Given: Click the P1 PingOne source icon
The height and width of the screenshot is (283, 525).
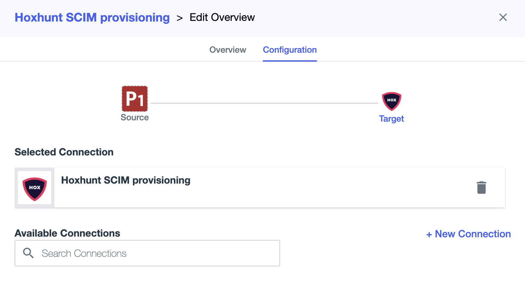Looking at the screenshot, I should (x=135, y=99).
